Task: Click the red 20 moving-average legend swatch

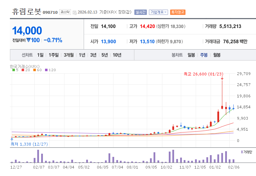Action: pos(23,70)
